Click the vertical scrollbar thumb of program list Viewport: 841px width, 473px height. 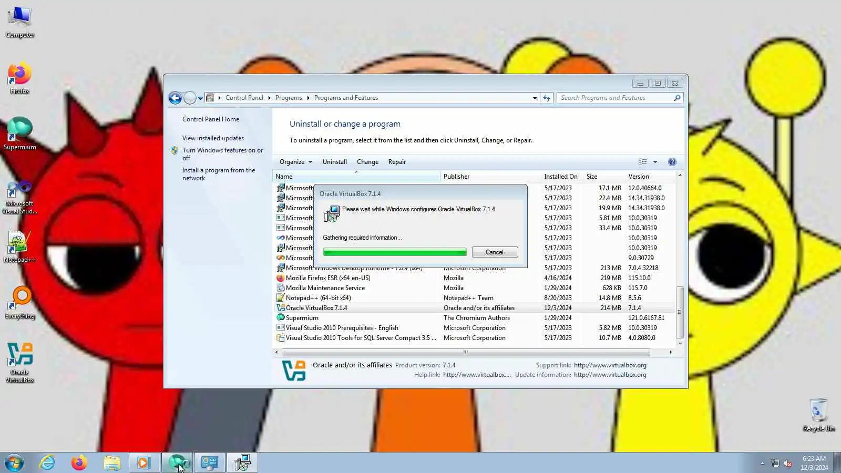click(x=680, y=312)
